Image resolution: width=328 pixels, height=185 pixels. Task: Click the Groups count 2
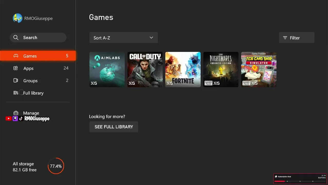coord(67,80)
